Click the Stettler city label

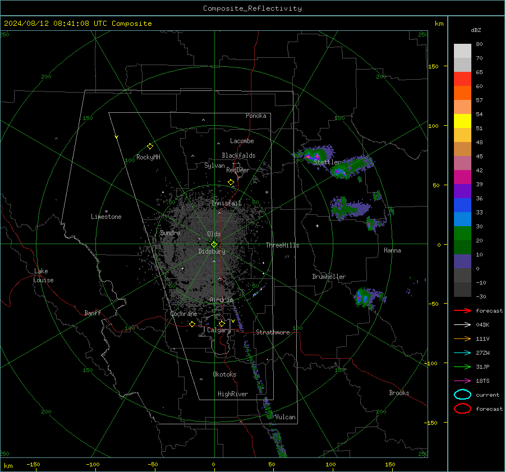[x=327, y=162]
